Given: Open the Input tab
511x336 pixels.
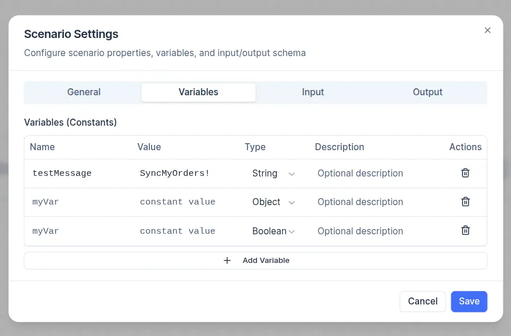Looking at the screenshot, I should point(313,92).
